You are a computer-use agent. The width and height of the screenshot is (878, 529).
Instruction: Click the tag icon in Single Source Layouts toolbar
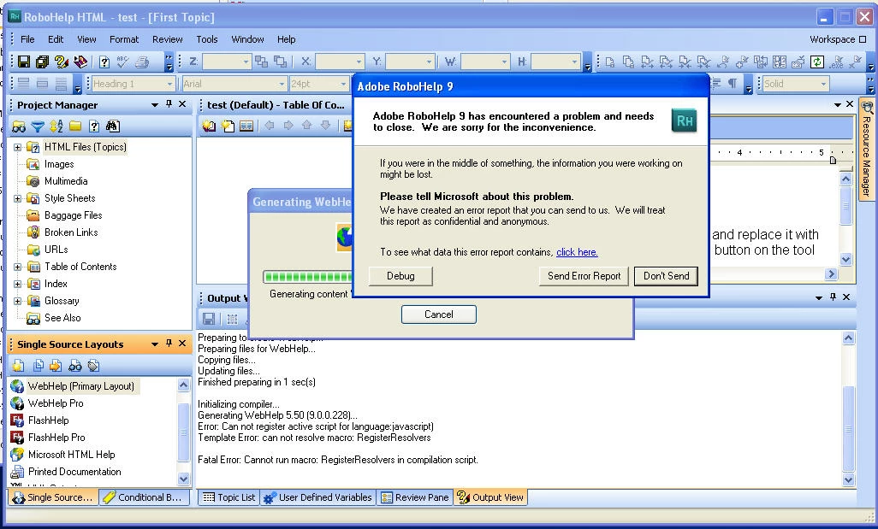pos(93,366)
